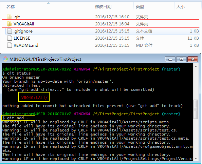Select the VR04GitAll folder name
The height and width of the screenshot is (164, 202).
point(24,24)
